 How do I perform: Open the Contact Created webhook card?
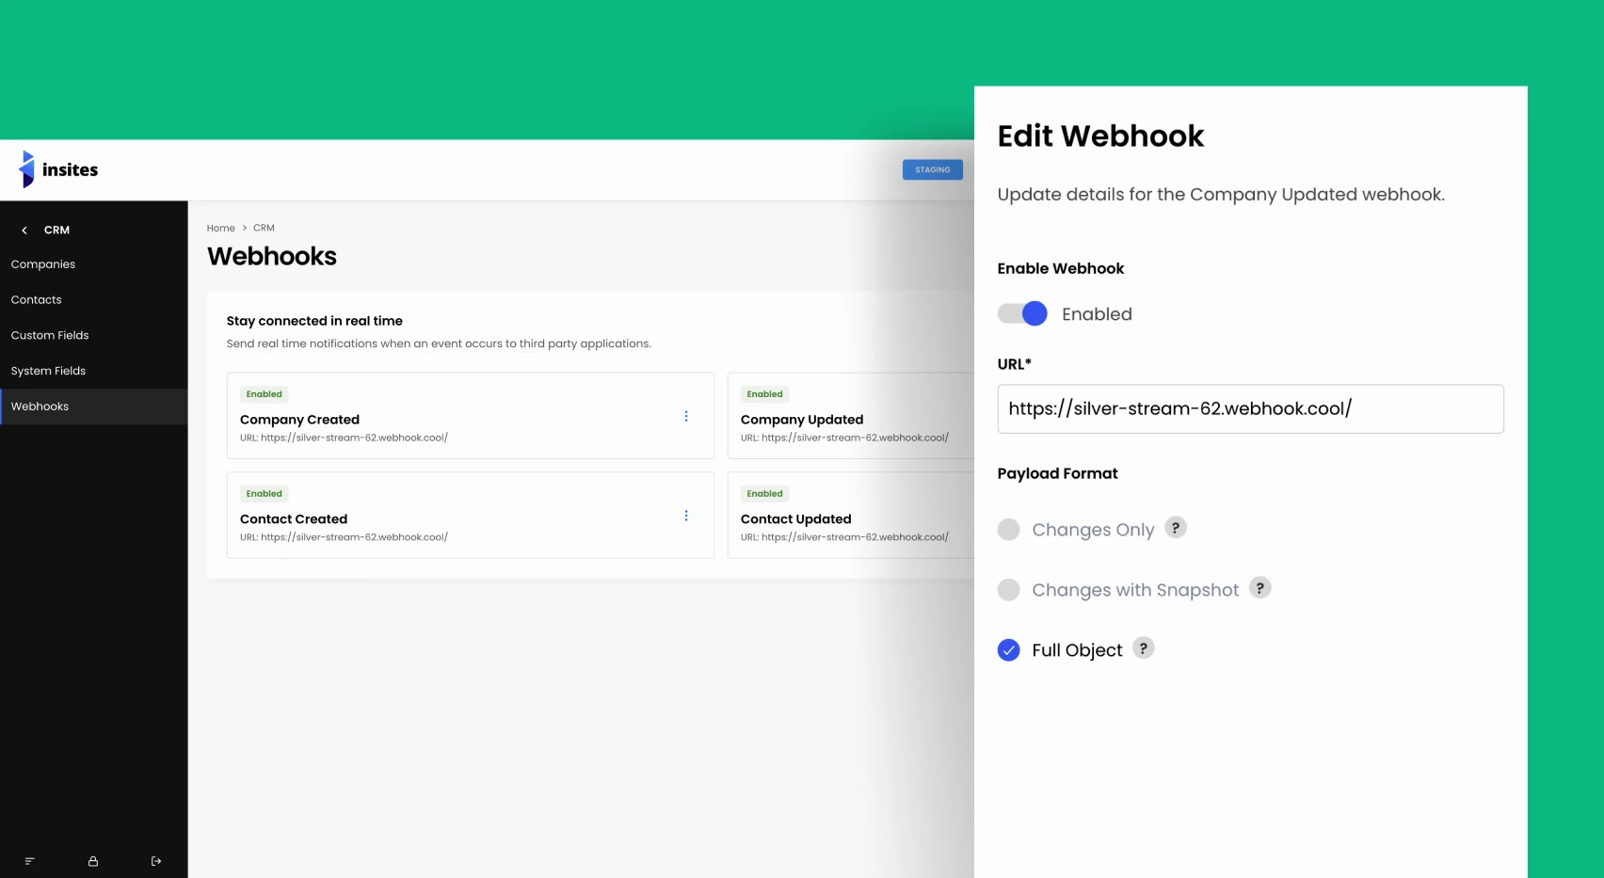[x=471, y=516]
